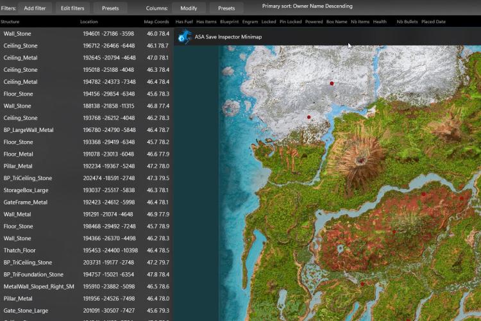The height and width of the screenshot is (321, 481).
Task: Select the Gate_Stone_Large row
Action: 87,311
